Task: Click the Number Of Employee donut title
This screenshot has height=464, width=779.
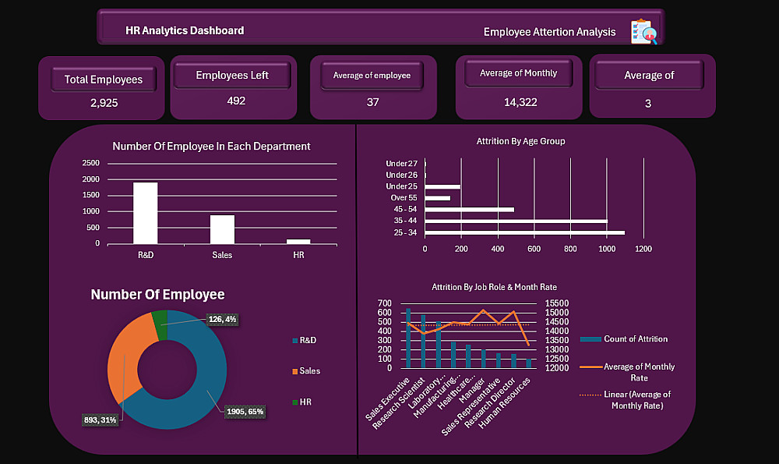Action: 157,295
